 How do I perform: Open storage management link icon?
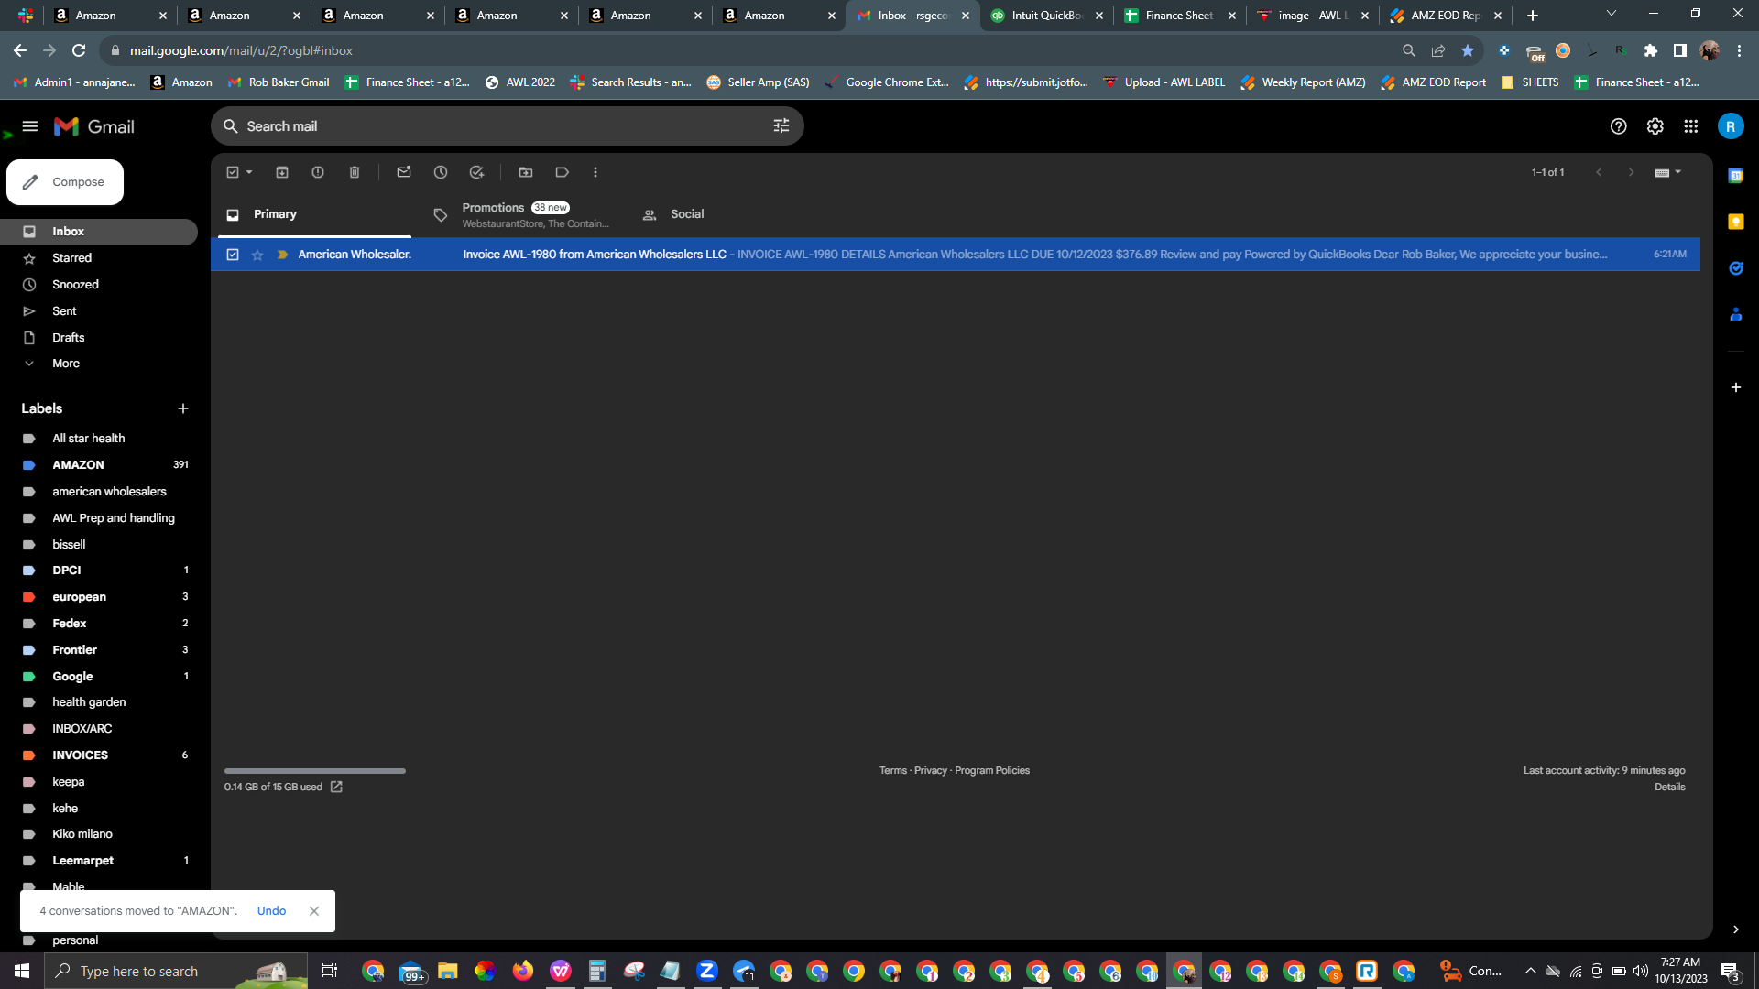click(336, 787)
